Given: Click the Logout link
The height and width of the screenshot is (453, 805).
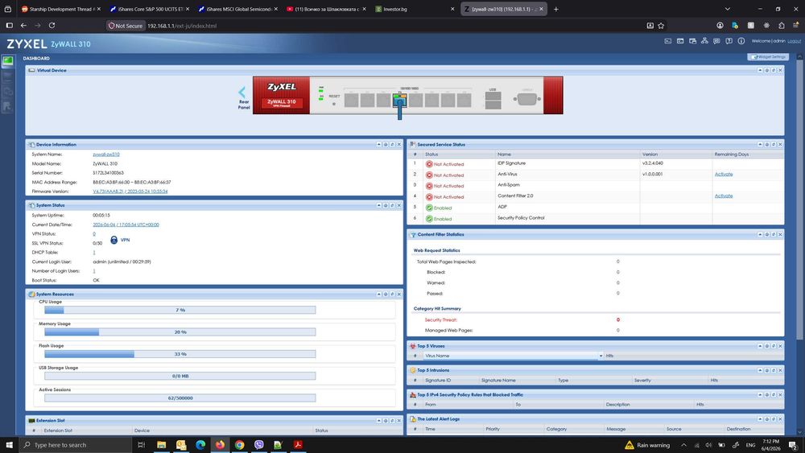Looking at the screenshot, I should [795, 41].
